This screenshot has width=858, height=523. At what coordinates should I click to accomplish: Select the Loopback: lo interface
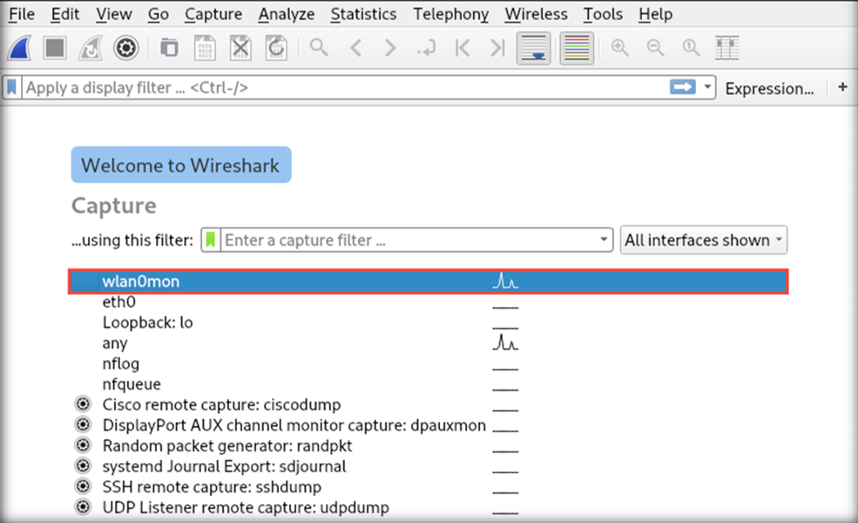coord(429,323)
